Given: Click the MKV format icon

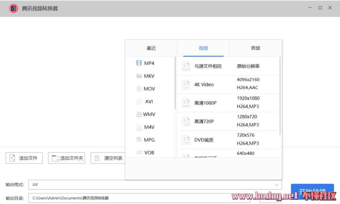Looking at the screenshot, I should (139, 76).
